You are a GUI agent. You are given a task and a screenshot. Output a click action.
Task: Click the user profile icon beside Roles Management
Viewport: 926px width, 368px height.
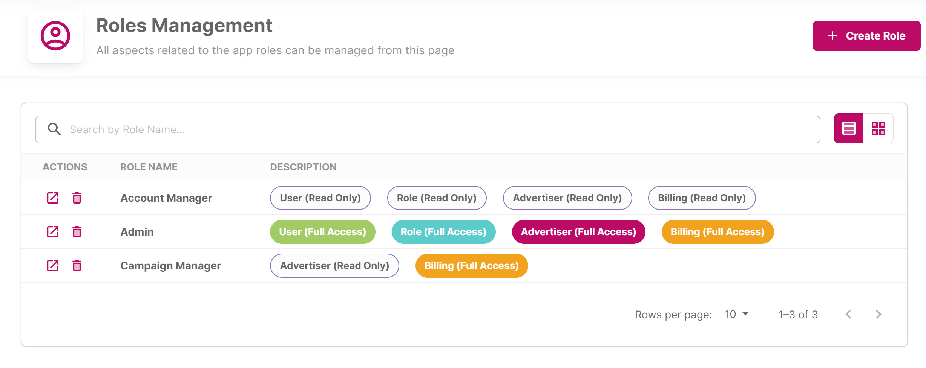pyautogui.click(x=55, y=36)
